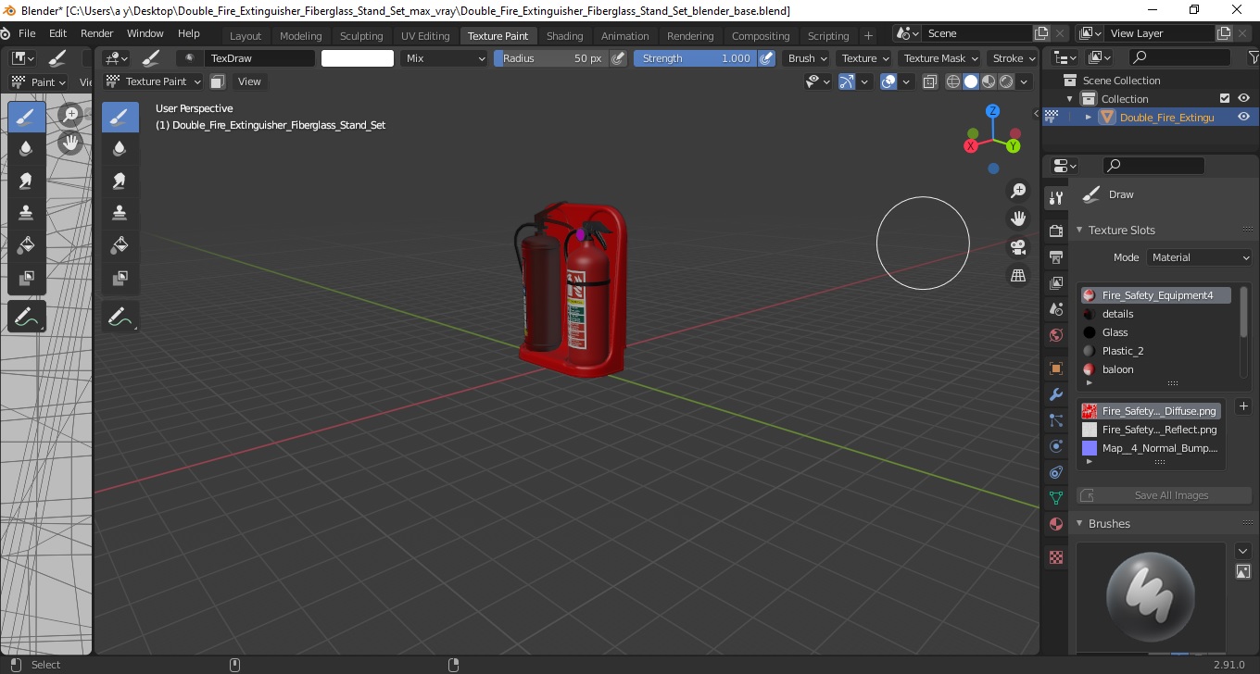This screenshot has height=674, width=1260.
Task: Open the View Layer properties tab
Action: point(1055,282)
